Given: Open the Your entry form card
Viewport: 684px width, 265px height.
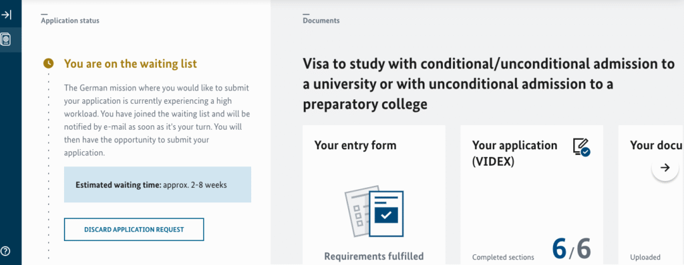Looking at the screenshot, I should 374,195.
